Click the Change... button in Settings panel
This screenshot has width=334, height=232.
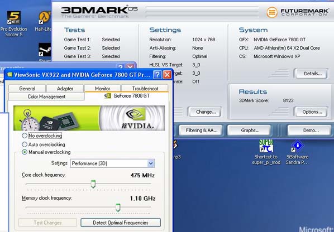pos(205,112)
